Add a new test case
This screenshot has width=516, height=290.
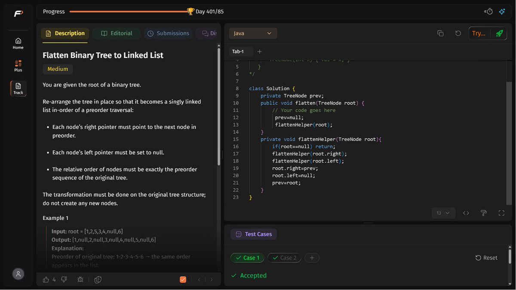[x=312, y=258]
